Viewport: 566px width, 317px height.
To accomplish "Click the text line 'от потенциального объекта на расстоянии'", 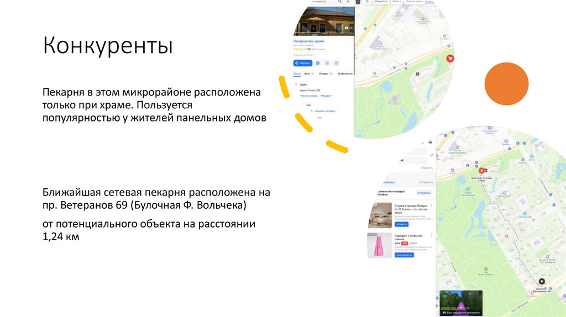I will [149, 224].
